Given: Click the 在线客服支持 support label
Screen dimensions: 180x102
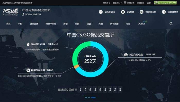Looking at the screenshot, I should pyautogui.click(x=173, y=12).
